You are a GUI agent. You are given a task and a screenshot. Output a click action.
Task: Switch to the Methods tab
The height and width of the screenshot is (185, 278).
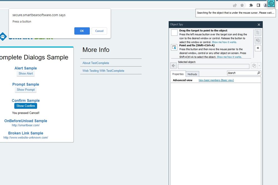(x=192, y=74)
